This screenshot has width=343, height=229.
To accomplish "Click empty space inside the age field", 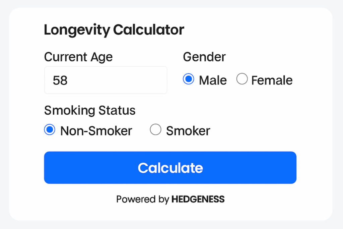I will coord(127,80).
